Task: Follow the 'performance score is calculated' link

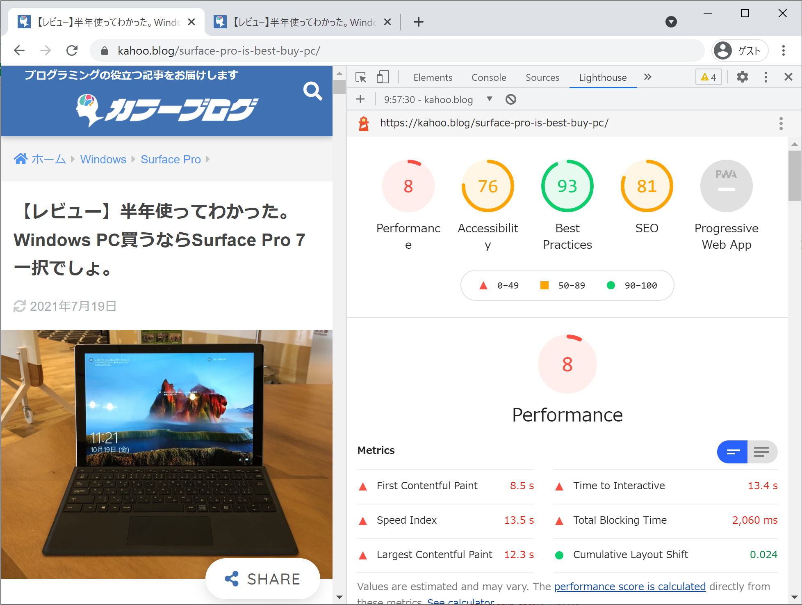Action: pyautogui.click(x=629, y=587)
